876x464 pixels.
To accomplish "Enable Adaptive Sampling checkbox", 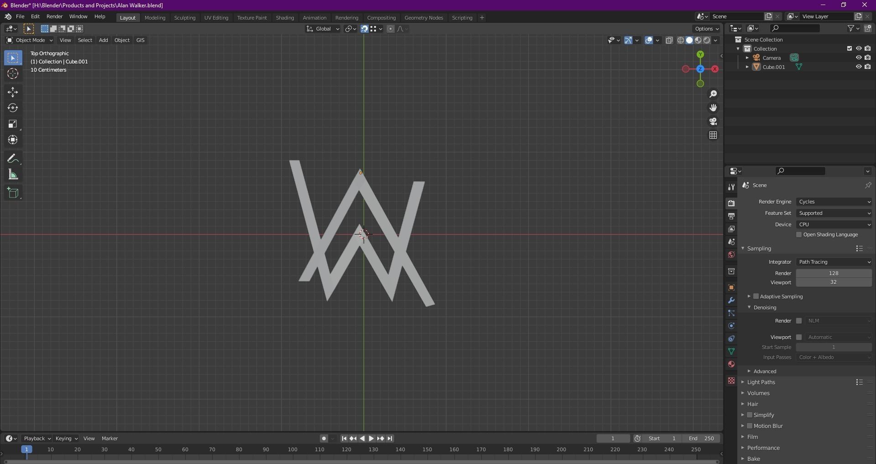I will click(x=756, y=296).
